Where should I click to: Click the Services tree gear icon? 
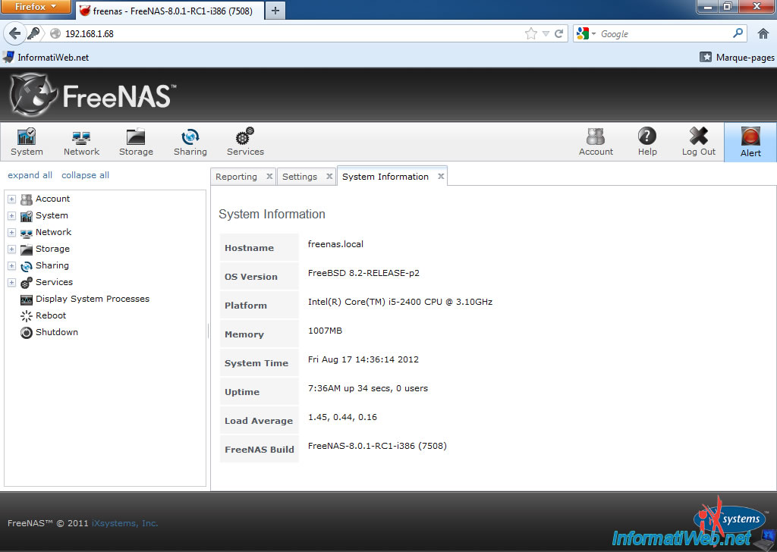(27, 283)
